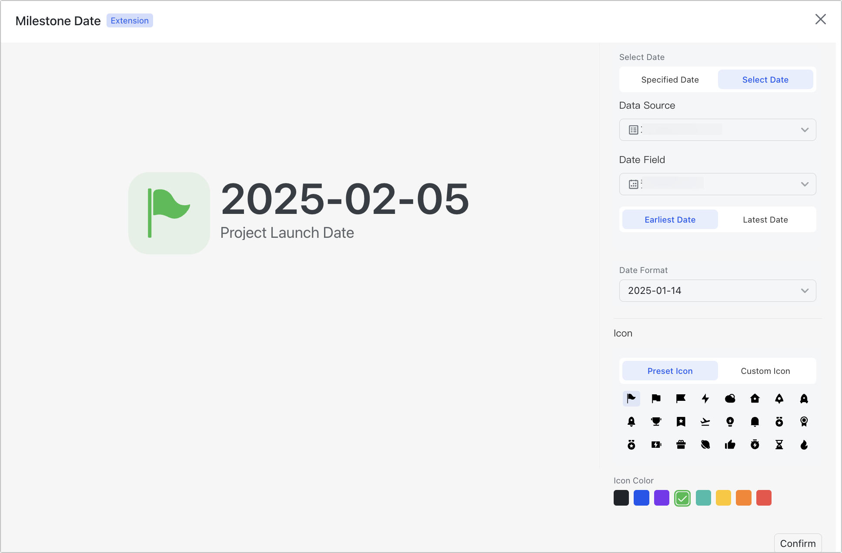Click the Extension badge next to Milestone Date
Screen dimensions: 842x553
click(129, 20)
